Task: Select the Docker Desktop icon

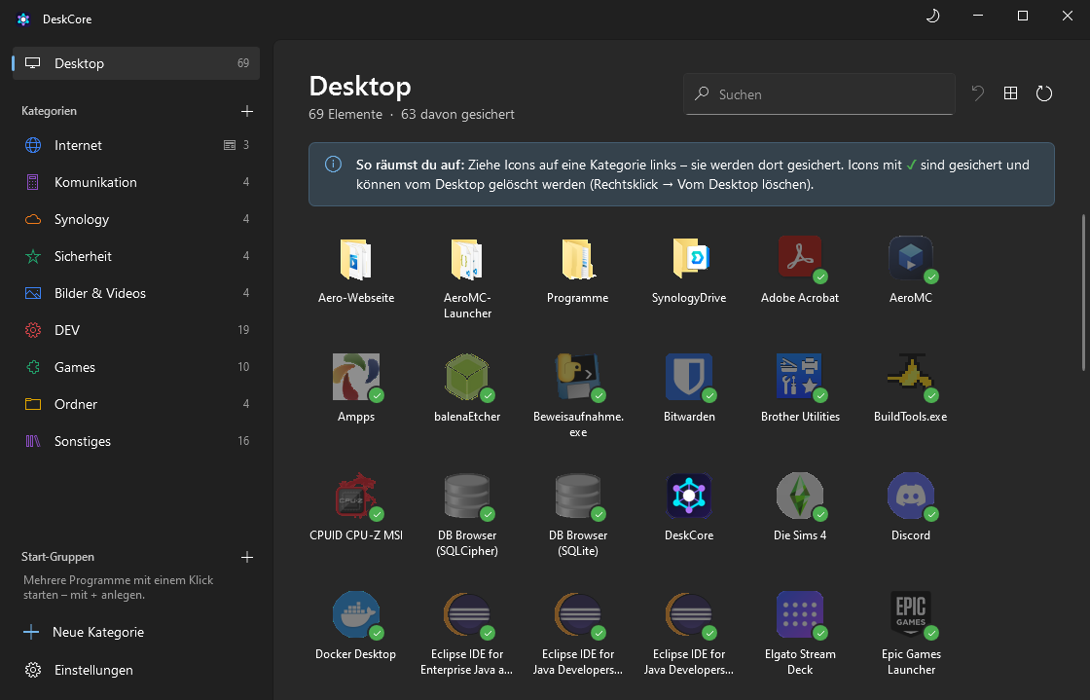Action: pos(356,615)
